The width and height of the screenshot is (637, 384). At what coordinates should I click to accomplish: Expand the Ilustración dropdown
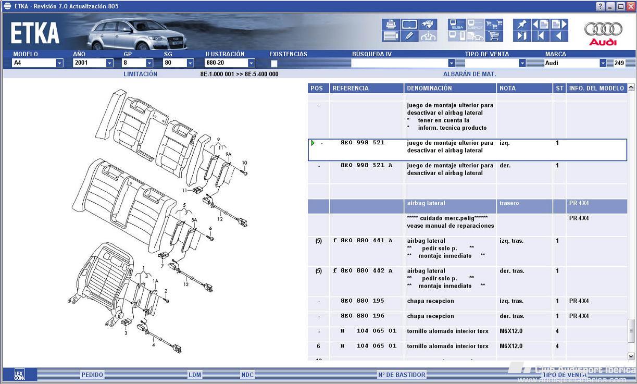(252, 63)
